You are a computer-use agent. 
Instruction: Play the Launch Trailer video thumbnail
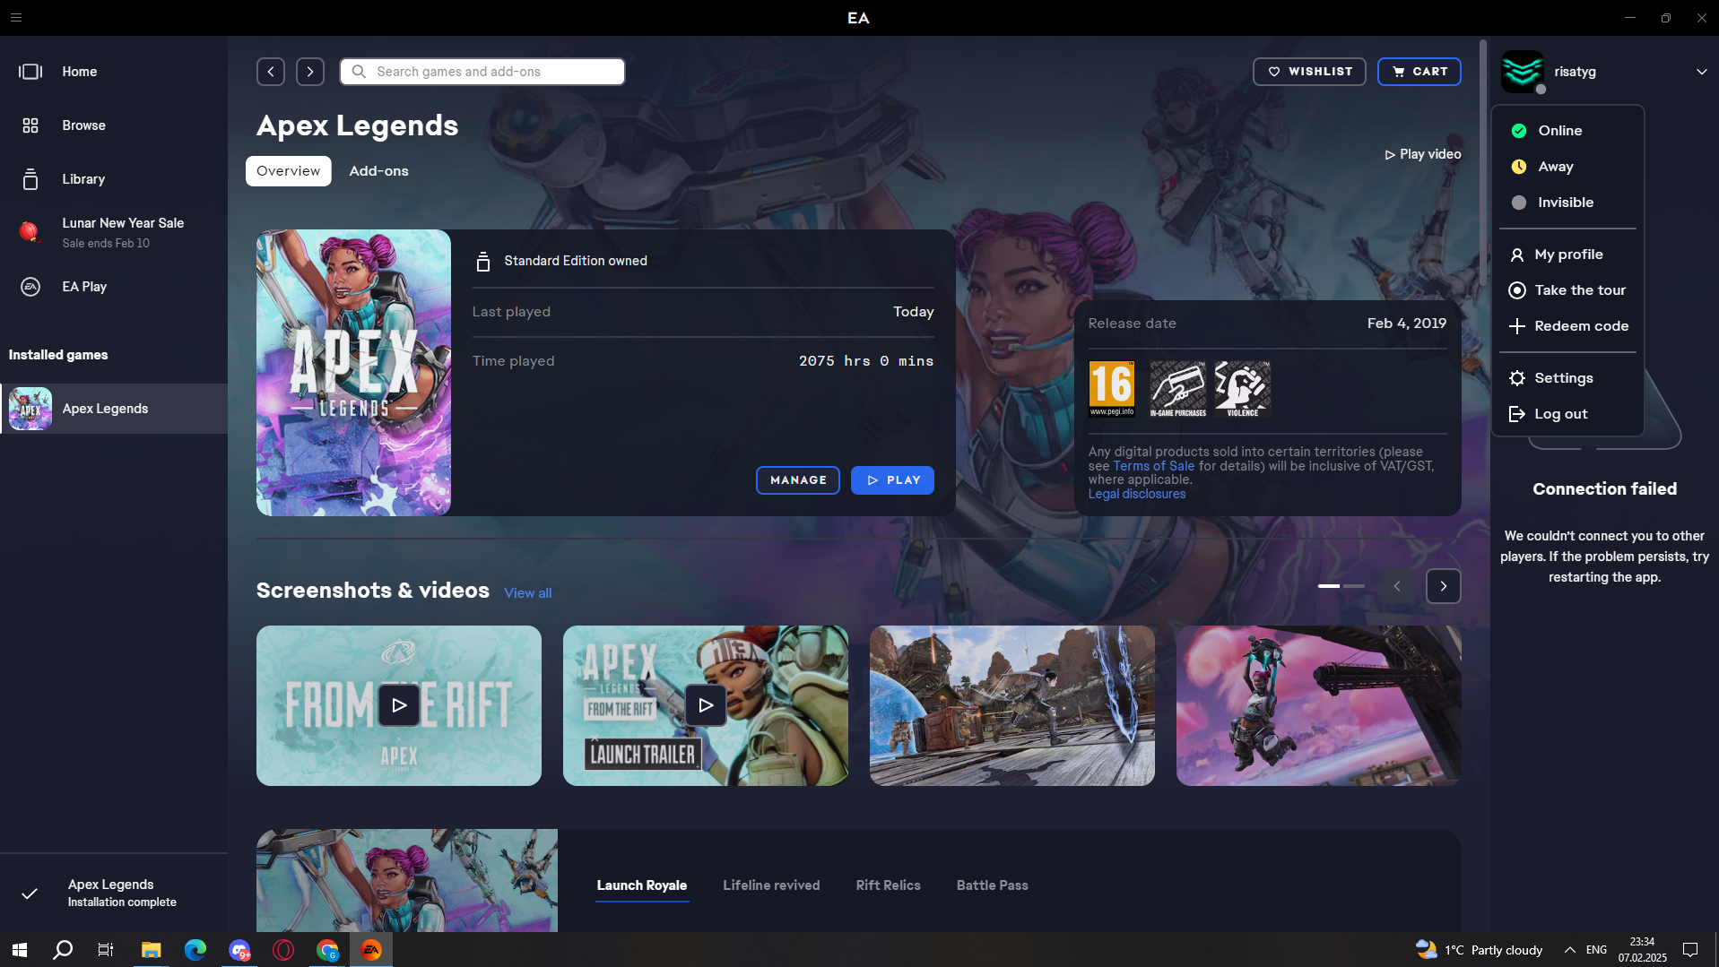[x=706, y=705]
